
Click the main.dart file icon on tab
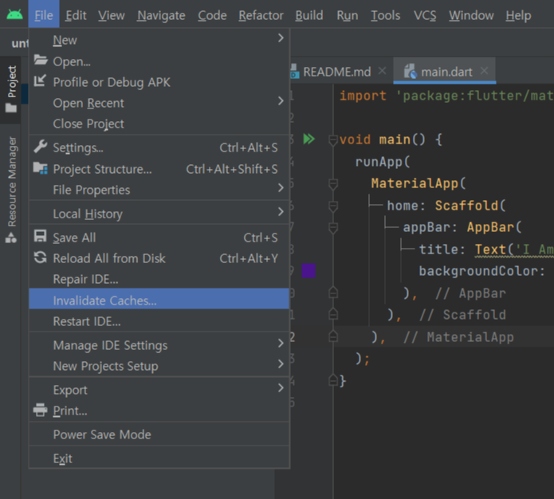(x=411, y=72)
